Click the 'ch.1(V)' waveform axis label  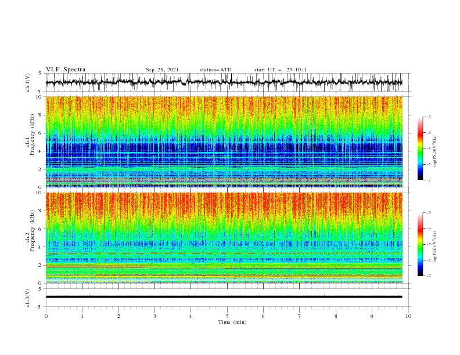point(28,82)
